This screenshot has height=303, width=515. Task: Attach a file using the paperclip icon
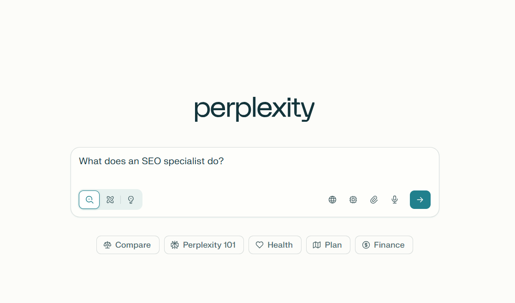click(x=374, y=200)
